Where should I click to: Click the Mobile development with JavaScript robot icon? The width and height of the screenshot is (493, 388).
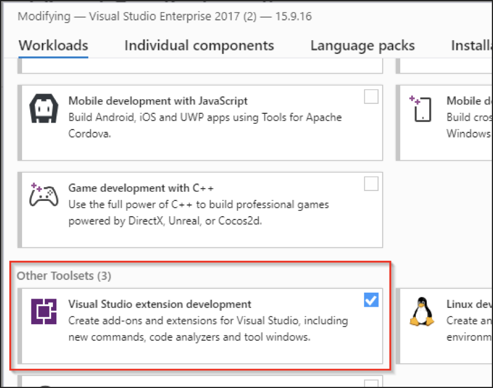coord(42,108)
